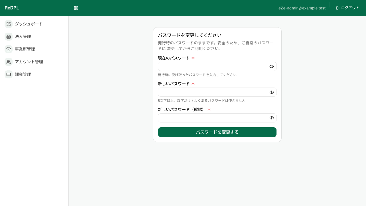Click the パスワードを変更してください heading
The width and height of the screenshot is (366, 206).
(x=190, y=35)
